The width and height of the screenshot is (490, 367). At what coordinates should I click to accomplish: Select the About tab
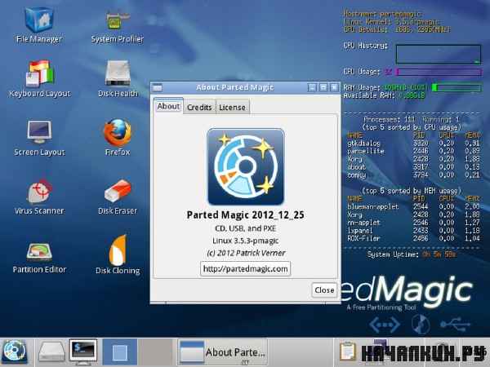[x=168, y=106]
